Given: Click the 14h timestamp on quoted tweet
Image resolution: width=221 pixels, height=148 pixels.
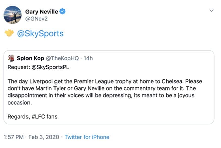Looking at the screenshot, I should coord(88,58).
